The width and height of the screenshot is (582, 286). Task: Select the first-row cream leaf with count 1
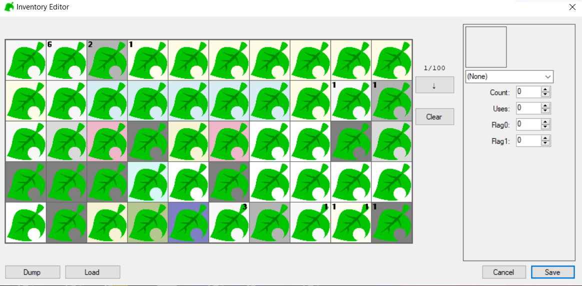coord(147,60)
